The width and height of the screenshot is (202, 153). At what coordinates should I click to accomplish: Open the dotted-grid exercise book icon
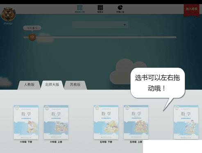point(80,8)
